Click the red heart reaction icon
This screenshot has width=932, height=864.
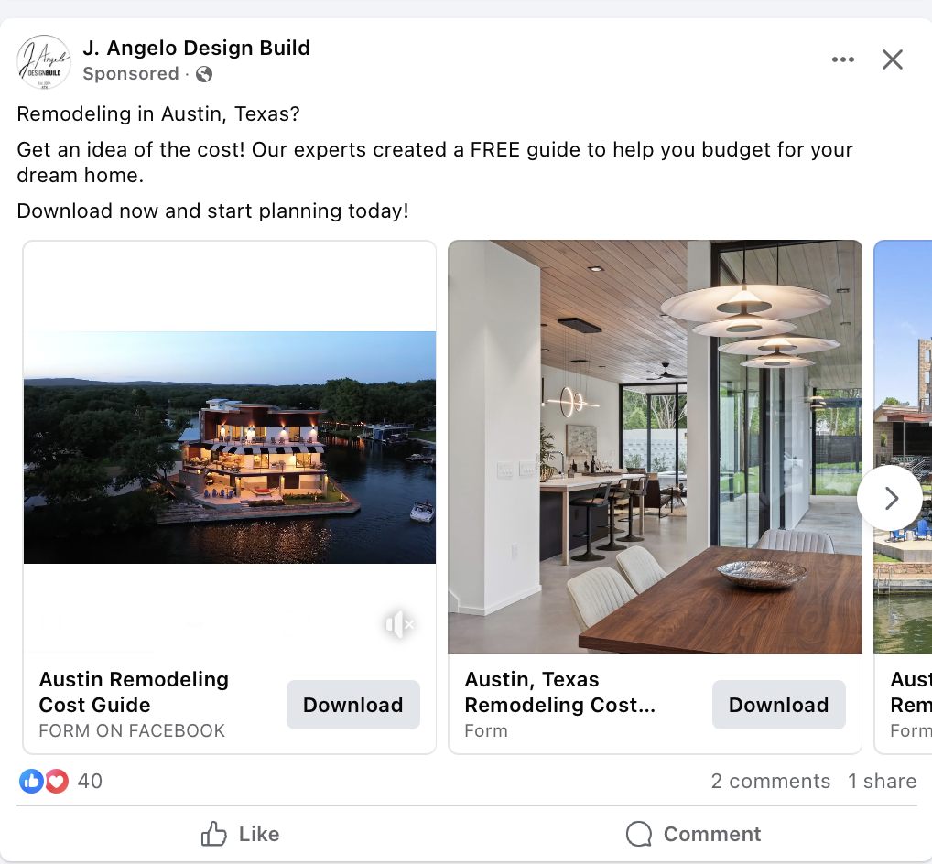[57, 781]
